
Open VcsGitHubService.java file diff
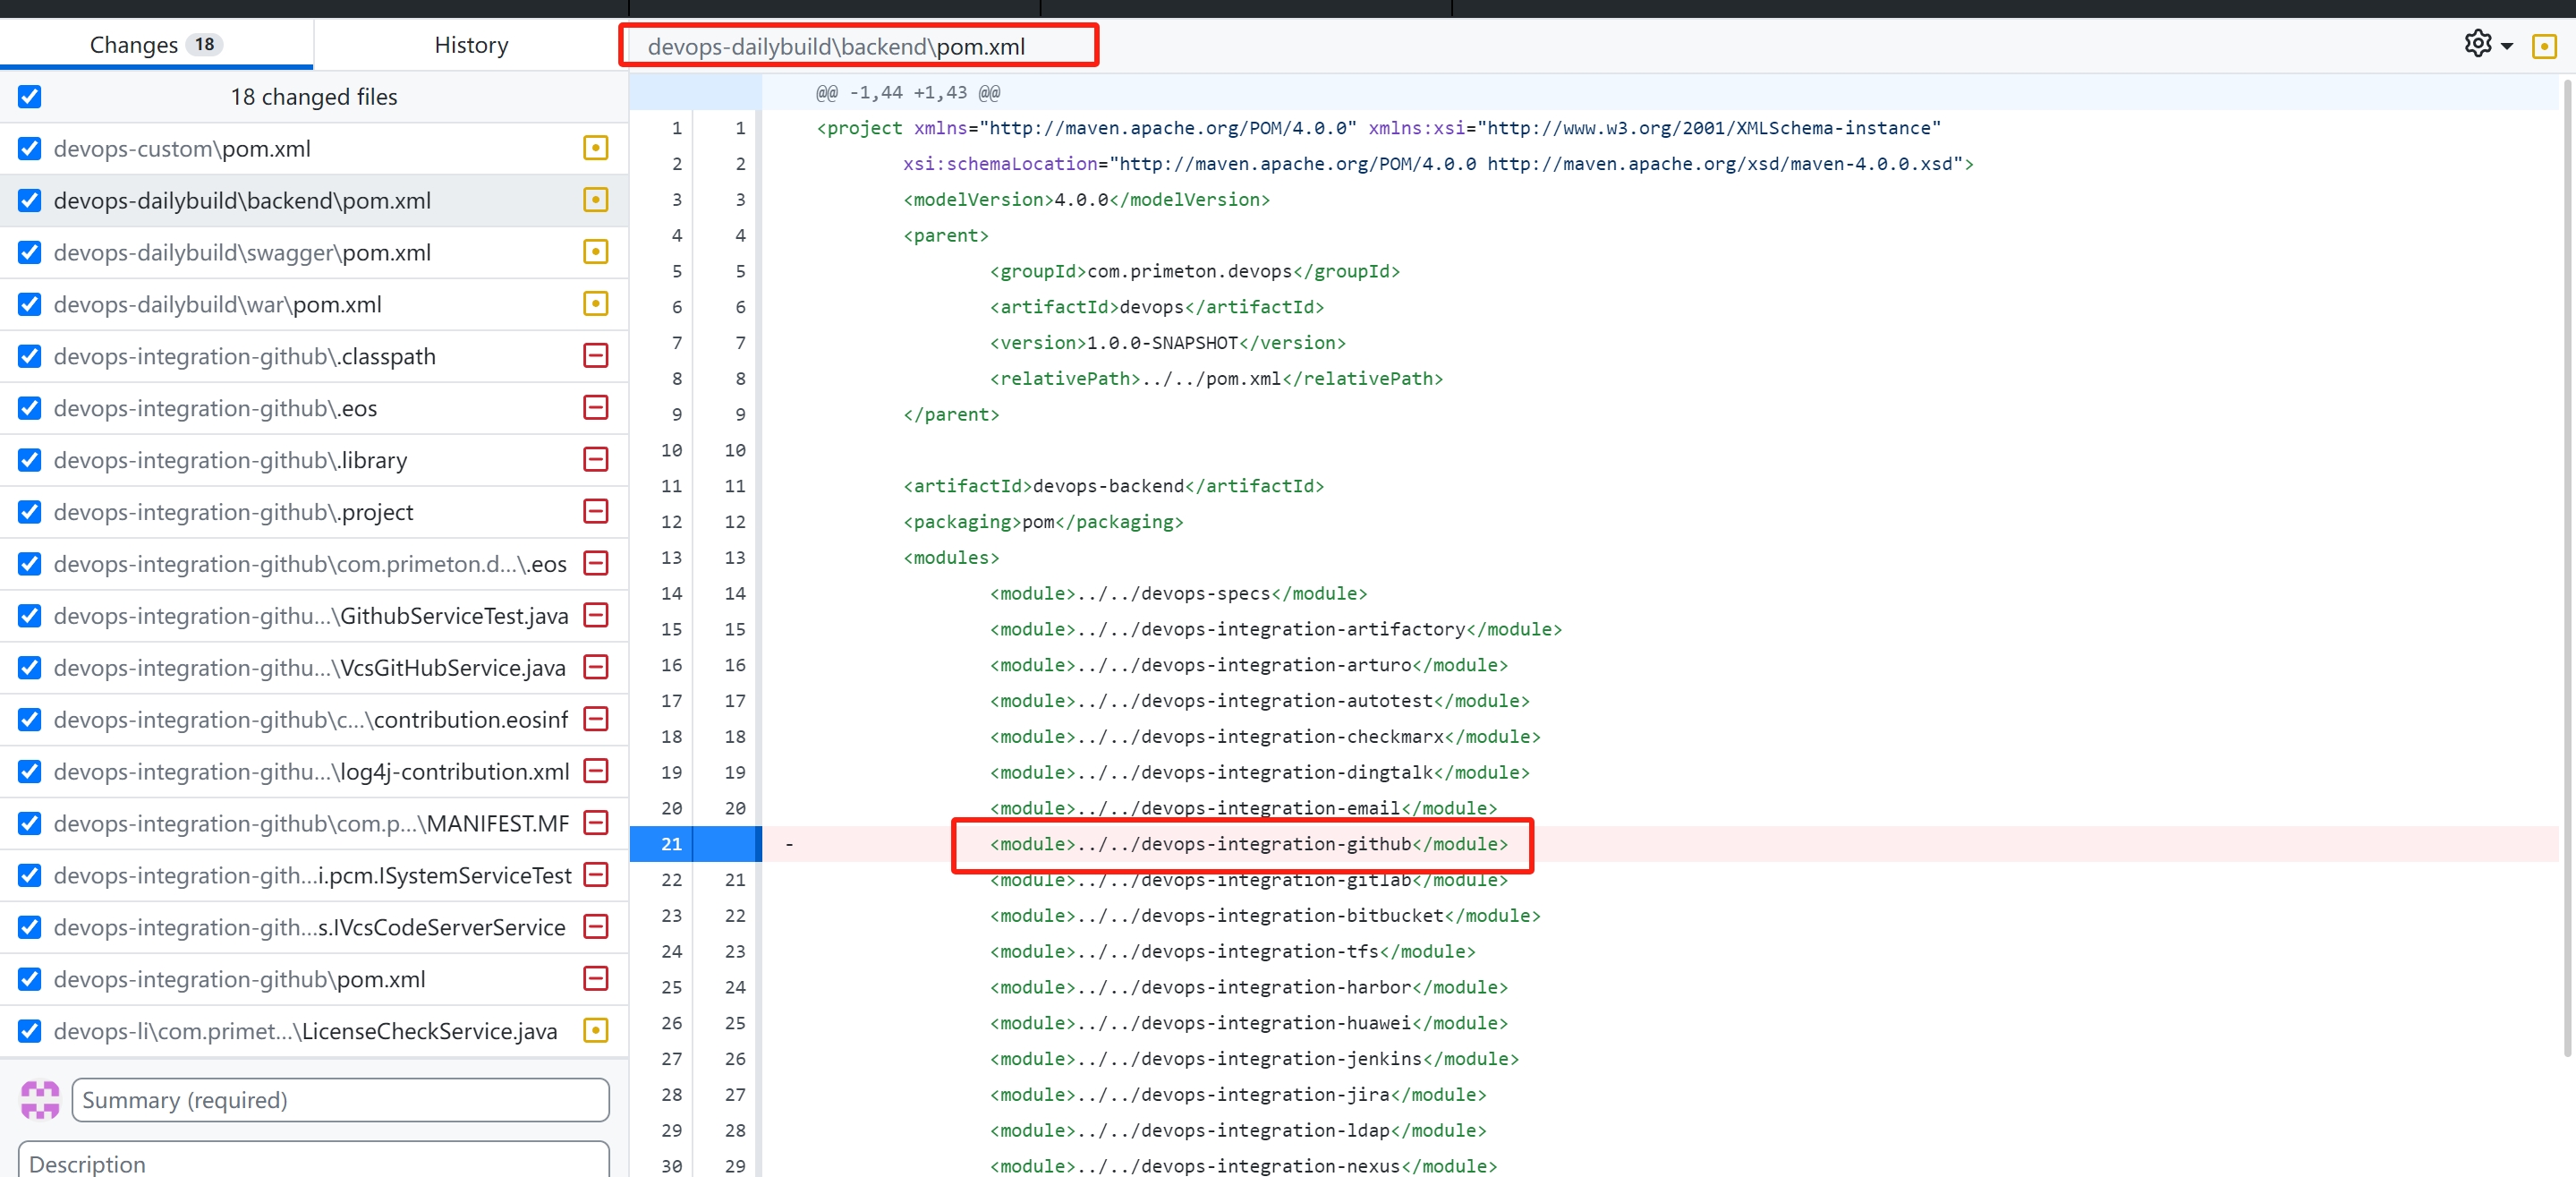point(310,667)
